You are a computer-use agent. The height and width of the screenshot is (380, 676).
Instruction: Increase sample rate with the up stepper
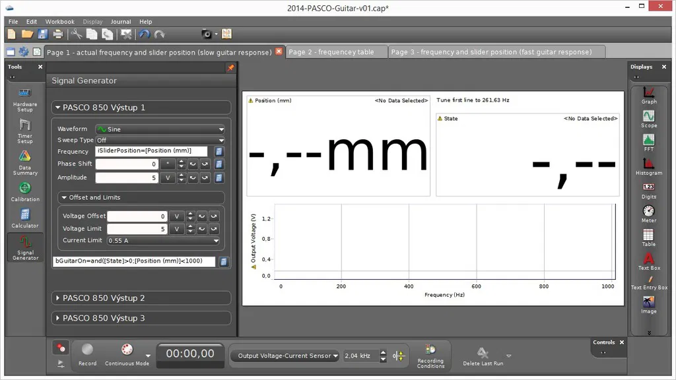pyautogui.click(x=383, y=353)
